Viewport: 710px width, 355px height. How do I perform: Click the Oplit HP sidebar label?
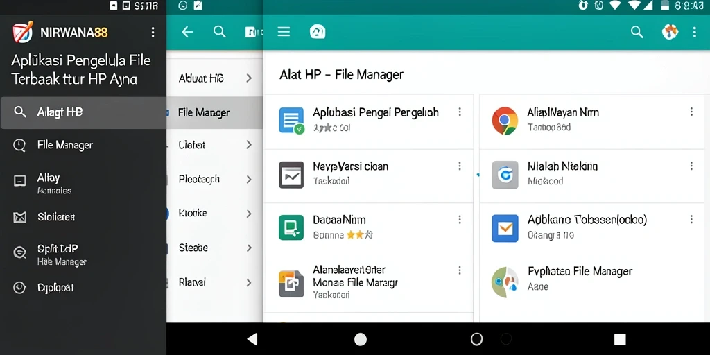point(58,248)
